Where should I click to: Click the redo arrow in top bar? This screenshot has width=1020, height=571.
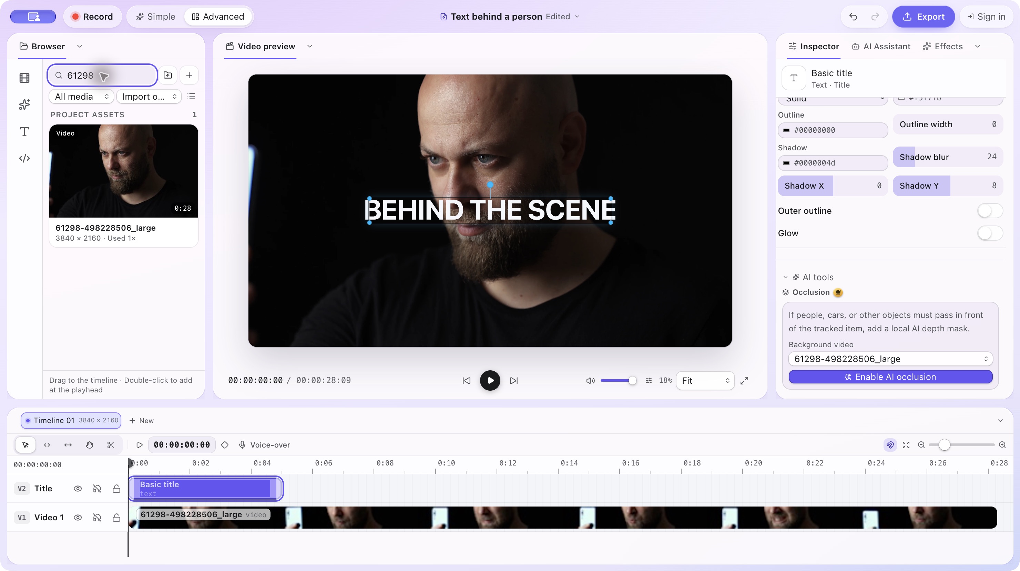875,17
